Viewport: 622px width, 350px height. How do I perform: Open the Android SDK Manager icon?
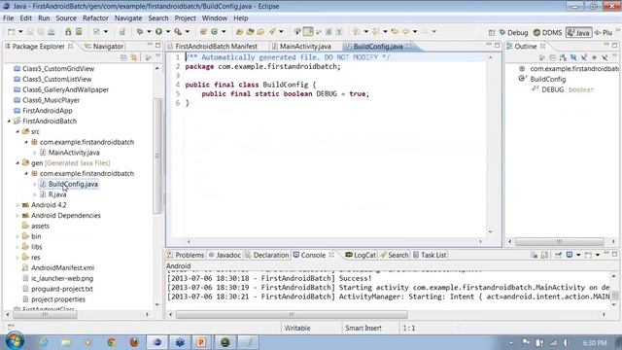click(x=68, y=32)
